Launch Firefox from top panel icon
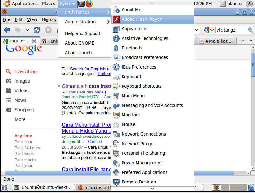Screen dimensions: 255x193 (89, 4)
